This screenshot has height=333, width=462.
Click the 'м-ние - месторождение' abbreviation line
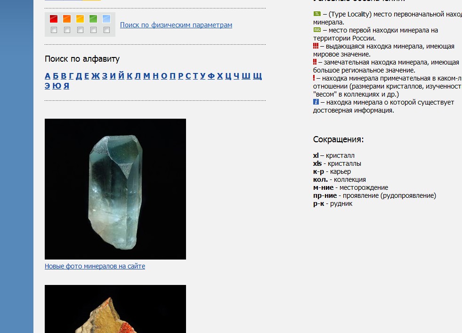click(351, 187)
